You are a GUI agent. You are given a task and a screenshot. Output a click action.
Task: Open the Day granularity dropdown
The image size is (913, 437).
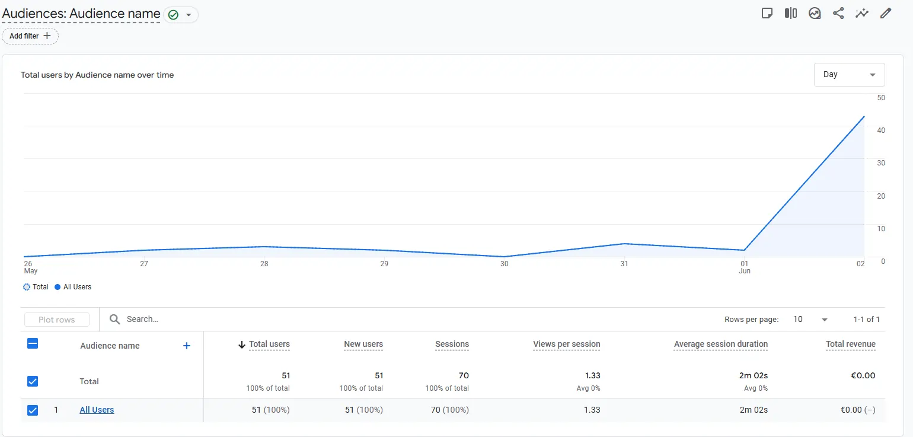click(849, 75)
